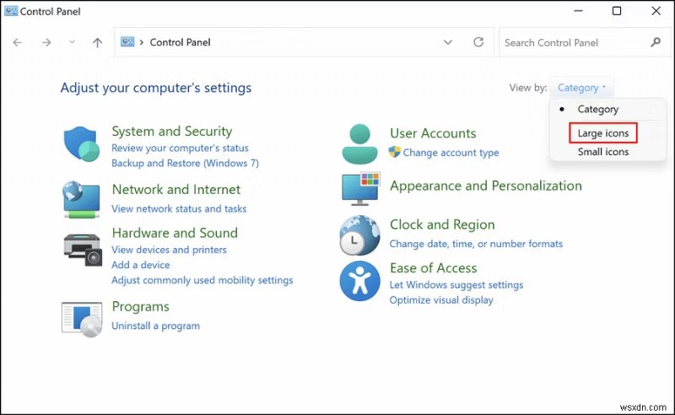Go up one level with up arrow

pos(97,42)
